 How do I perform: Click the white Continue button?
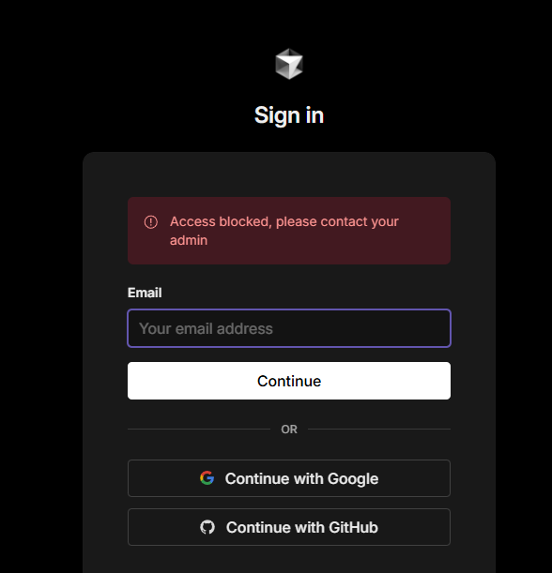click(289, 381)
